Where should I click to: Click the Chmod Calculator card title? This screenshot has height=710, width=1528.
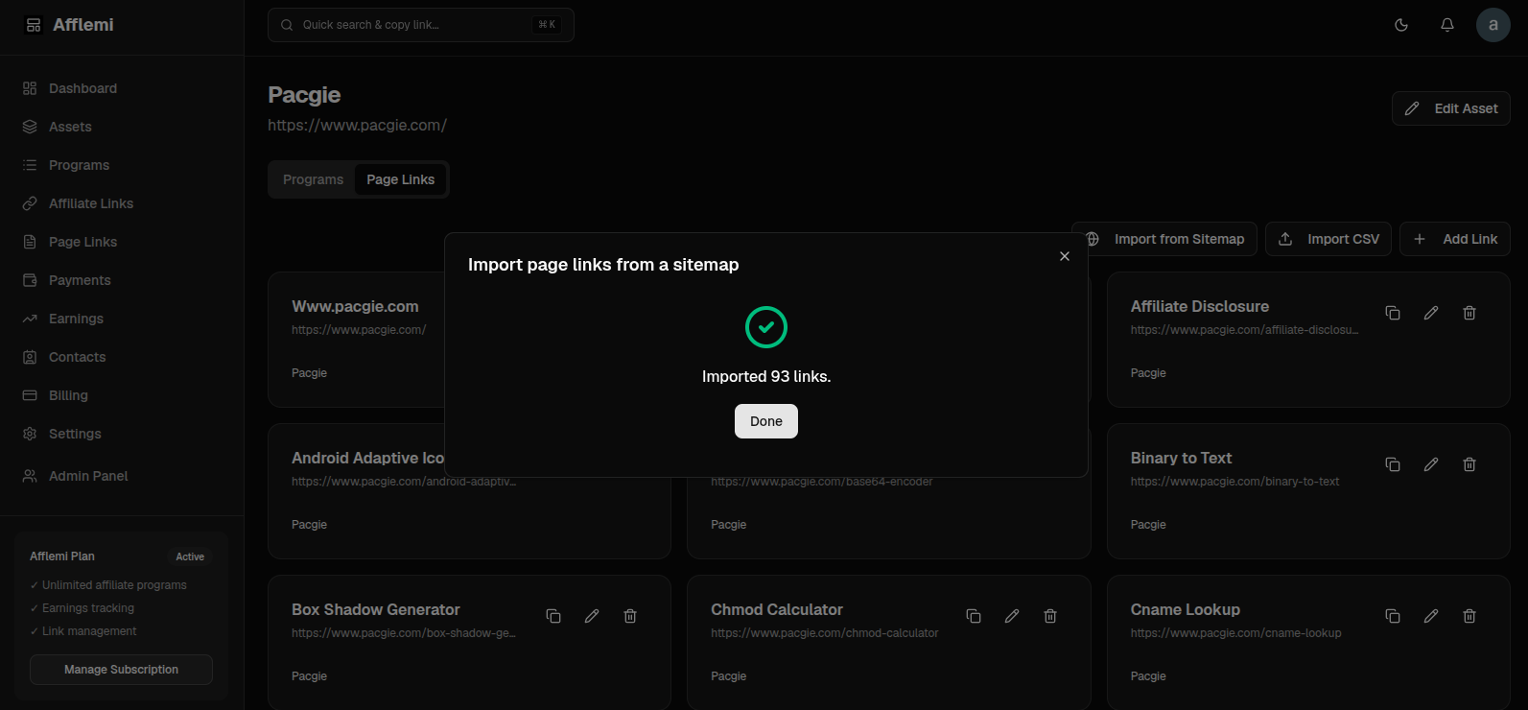click(777, 609)
